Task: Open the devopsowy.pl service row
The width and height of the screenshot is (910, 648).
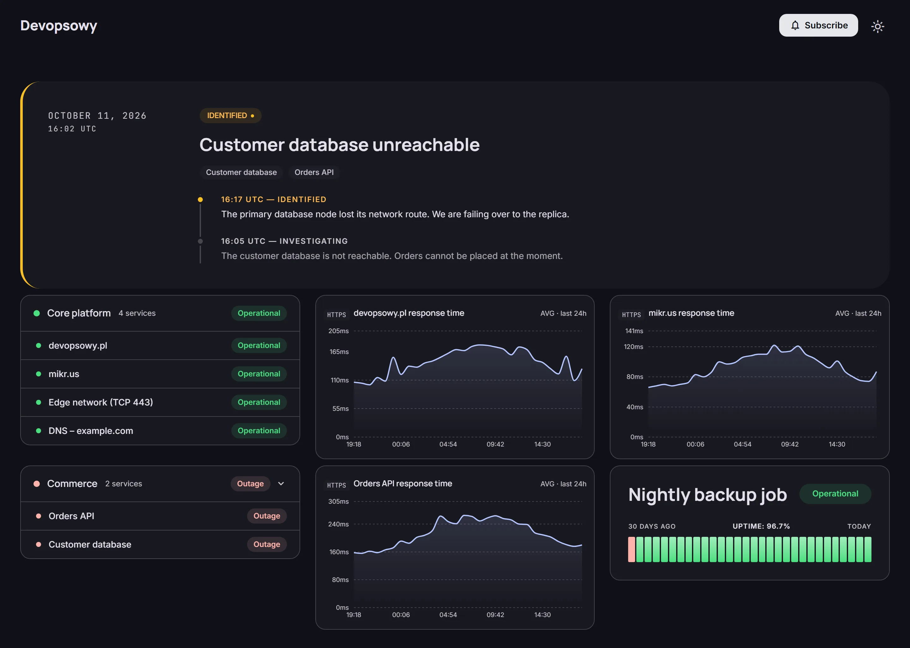Action: 160,345
